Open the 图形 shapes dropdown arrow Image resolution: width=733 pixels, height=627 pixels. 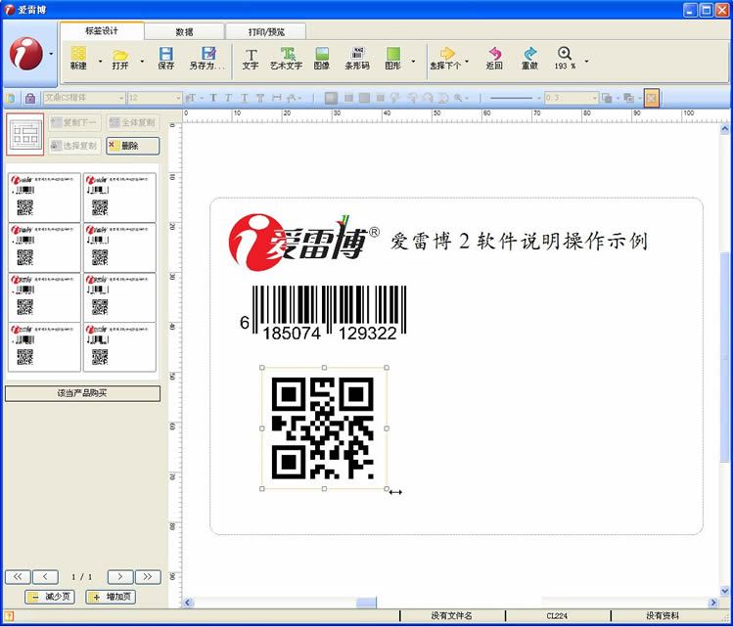[x=413, y=61]
